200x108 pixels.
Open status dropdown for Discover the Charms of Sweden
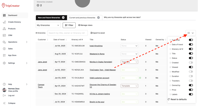(129, 86)
